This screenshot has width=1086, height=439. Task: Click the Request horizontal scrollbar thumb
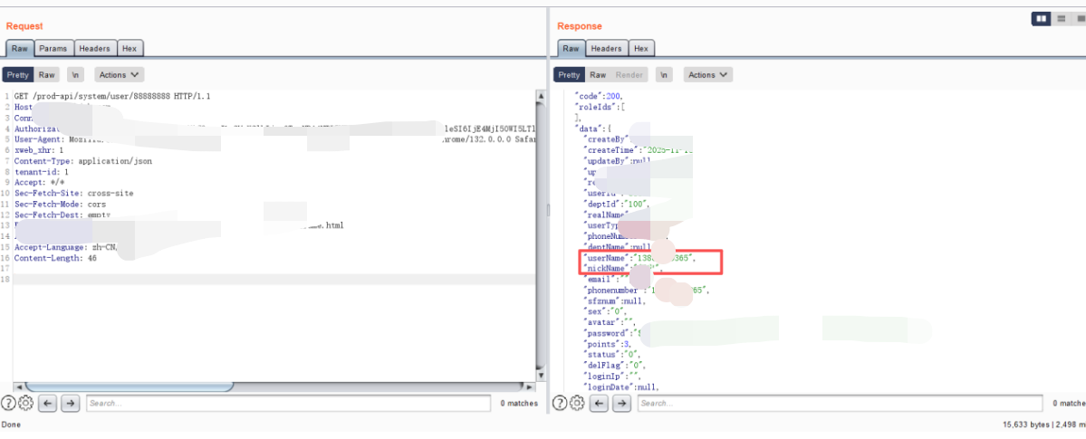click(130, 387)
